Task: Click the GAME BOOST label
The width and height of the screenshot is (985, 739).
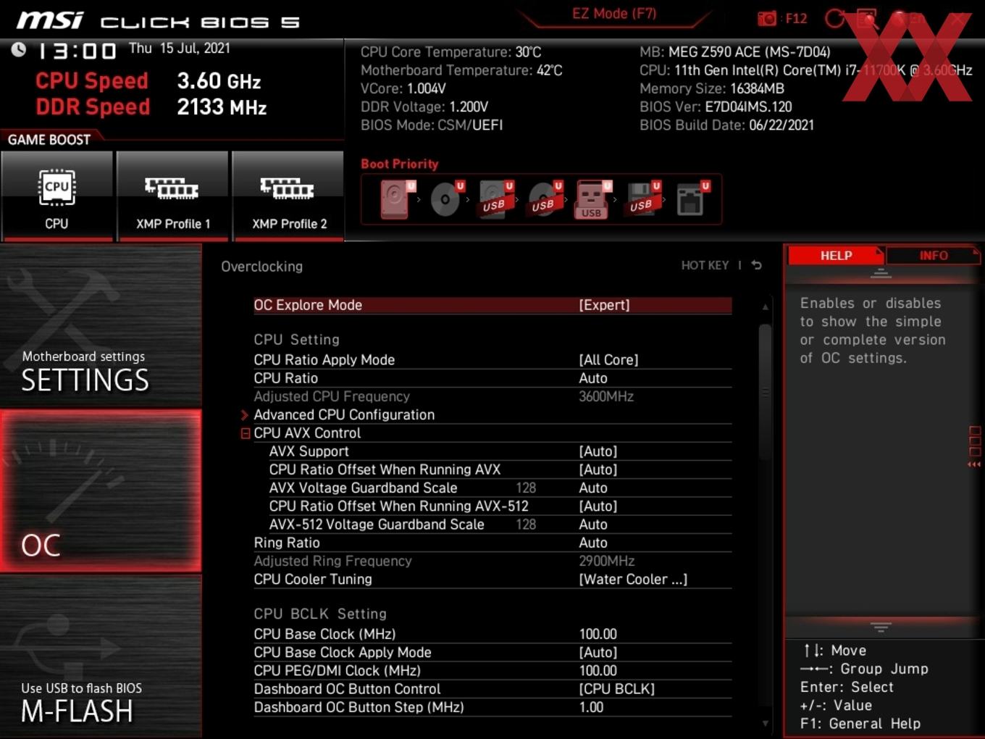Action: click(49, 140)
